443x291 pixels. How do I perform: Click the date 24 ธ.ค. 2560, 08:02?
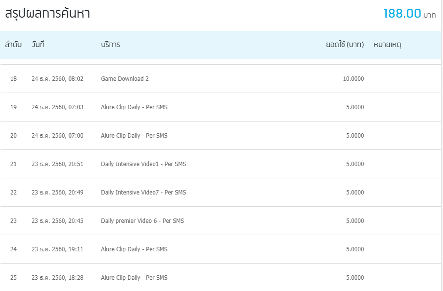(57, 79)
